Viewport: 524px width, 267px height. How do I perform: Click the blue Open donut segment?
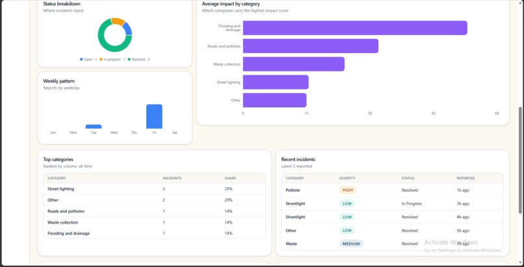click(127, 29)
